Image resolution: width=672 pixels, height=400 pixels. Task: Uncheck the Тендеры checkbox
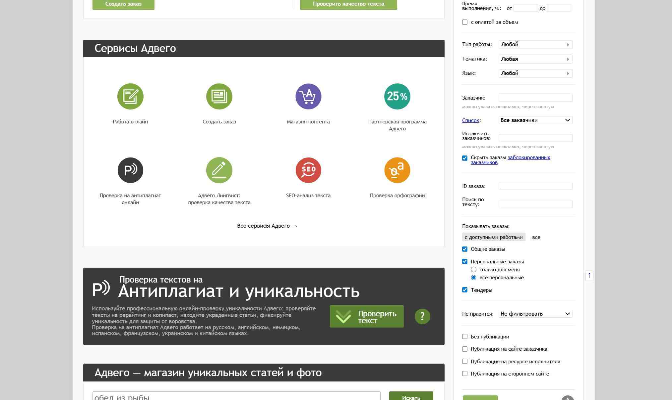[465, 290]
